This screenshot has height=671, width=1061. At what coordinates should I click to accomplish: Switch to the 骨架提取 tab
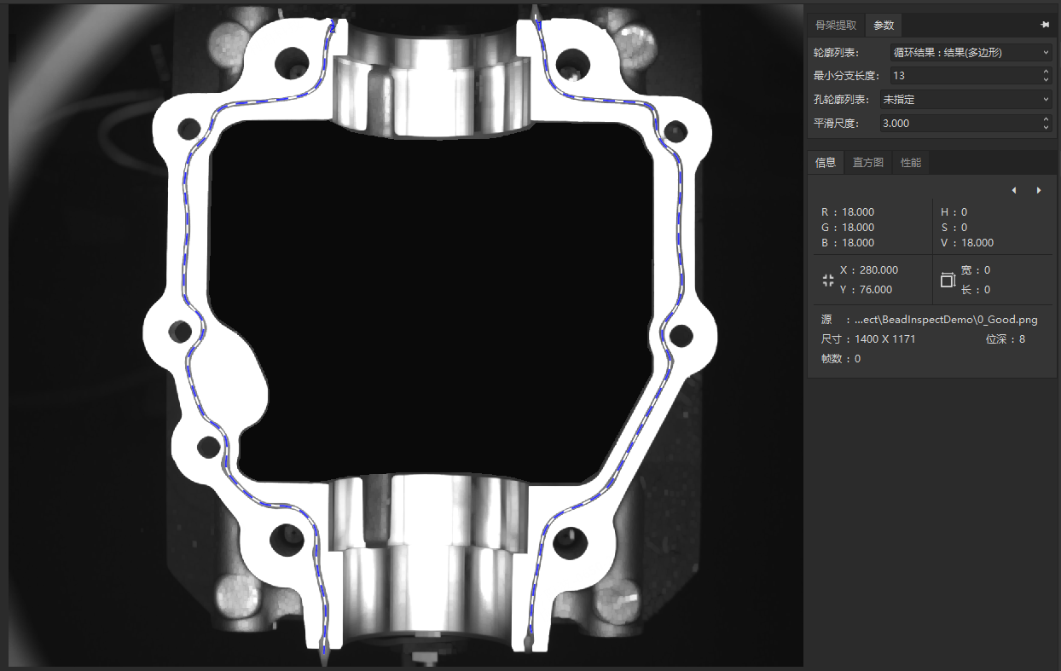coord(836,26)
